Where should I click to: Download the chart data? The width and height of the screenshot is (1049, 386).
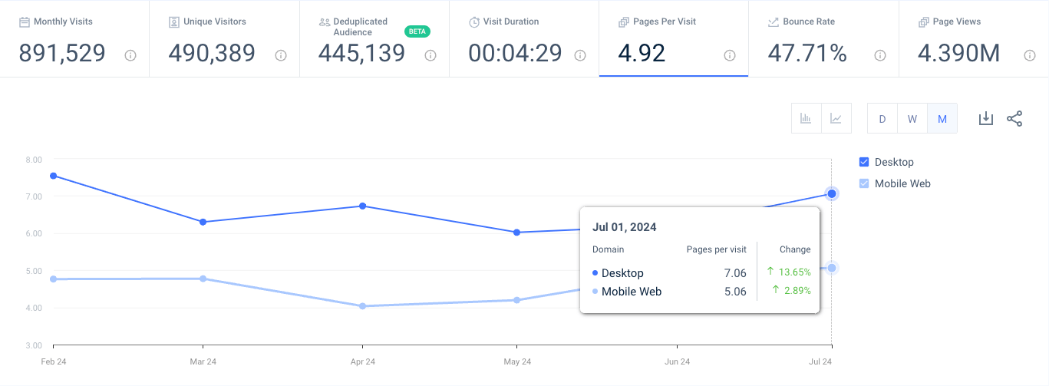(x=986, y=119)
